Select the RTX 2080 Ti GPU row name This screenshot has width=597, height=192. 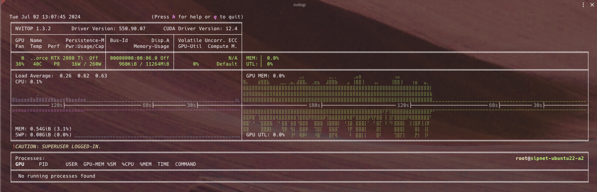click(57, 58)
